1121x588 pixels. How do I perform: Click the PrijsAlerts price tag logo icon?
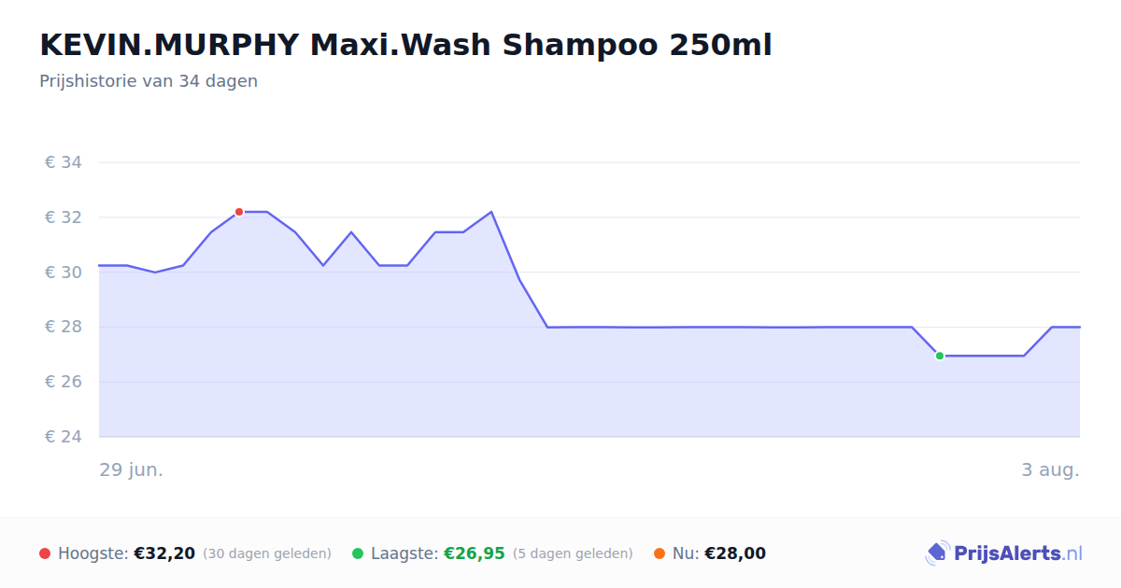tap(937, 553)
